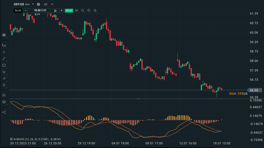264x148 pixels.
Task: Click the 09.01 17:00 time axis label
Action: [154, 143]
